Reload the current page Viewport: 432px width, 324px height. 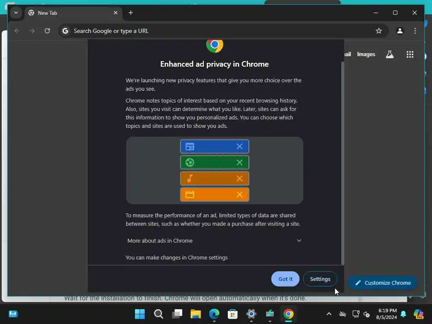pyautogui.click(x=47, y=31)
